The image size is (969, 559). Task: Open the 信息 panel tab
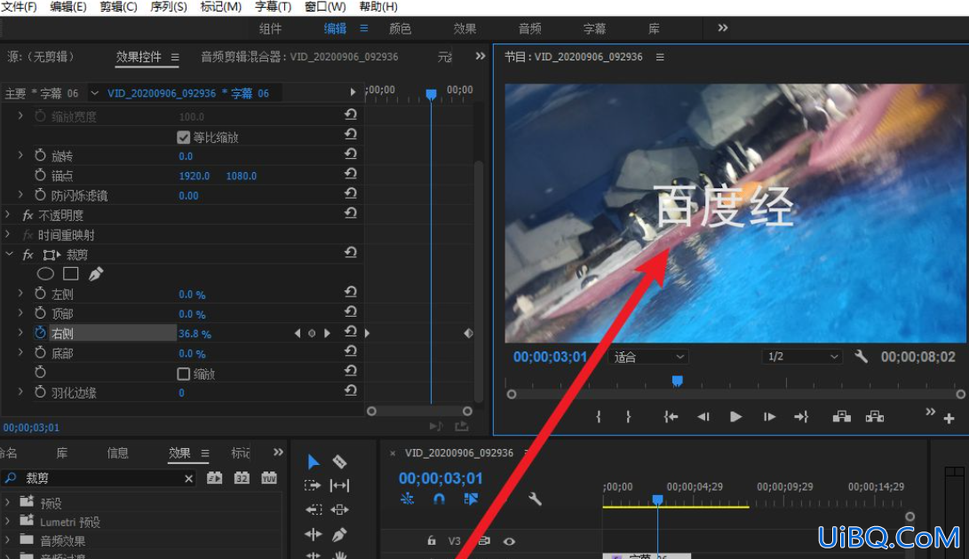[x=117, y=453]
